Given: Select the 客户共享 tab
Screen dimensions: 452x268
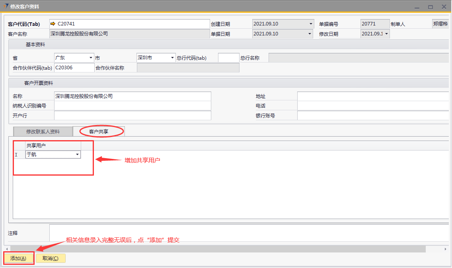Looking at the screenshot, I should coord(99,131).
